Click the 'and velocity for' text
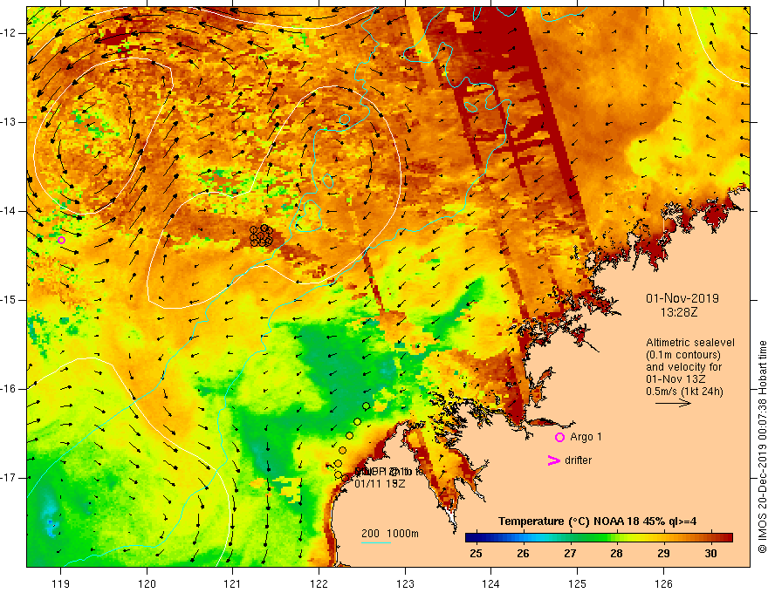 click(683, 367)
